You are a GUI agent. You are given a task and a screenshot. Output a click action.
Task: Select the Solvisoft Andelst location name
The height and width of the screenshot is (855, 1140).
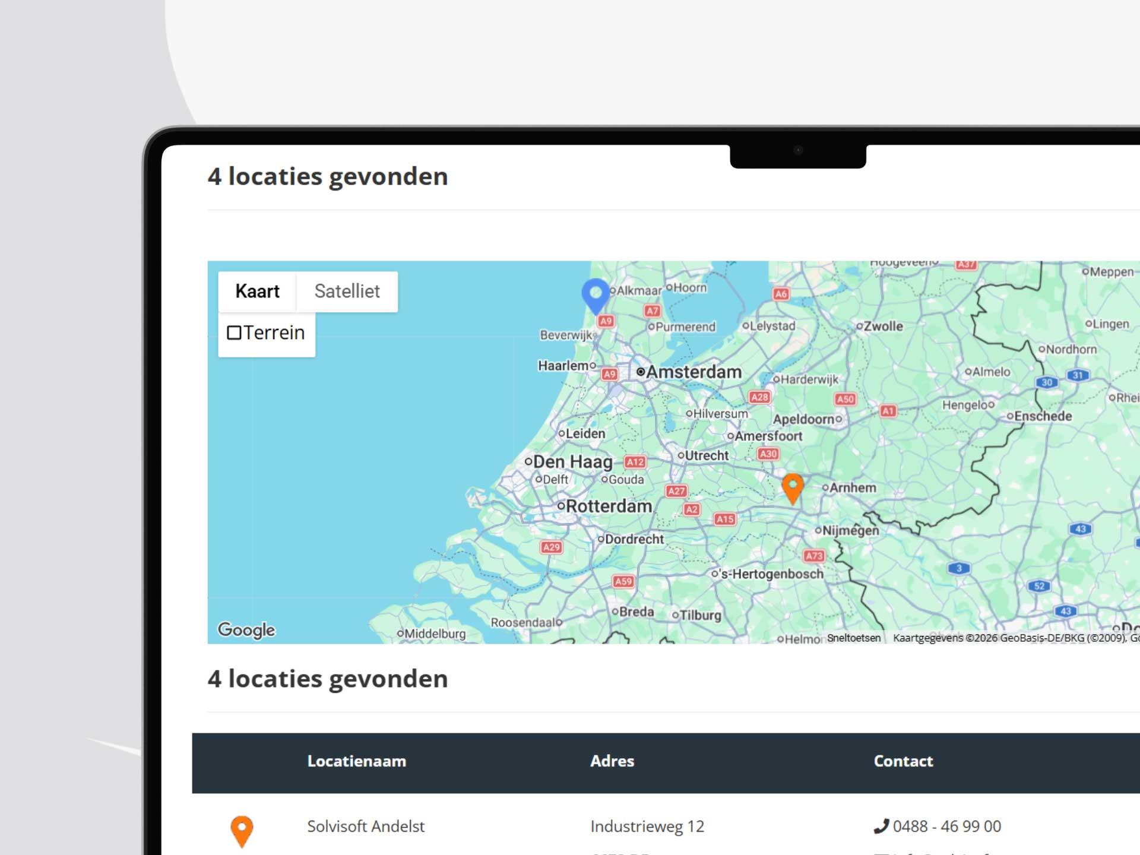[x=366, y=826]
